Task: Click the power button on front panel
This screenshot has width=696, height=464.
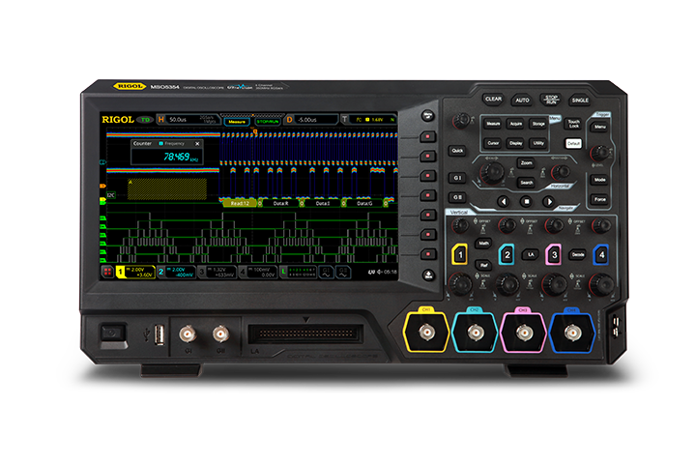Action: (112, 333)
